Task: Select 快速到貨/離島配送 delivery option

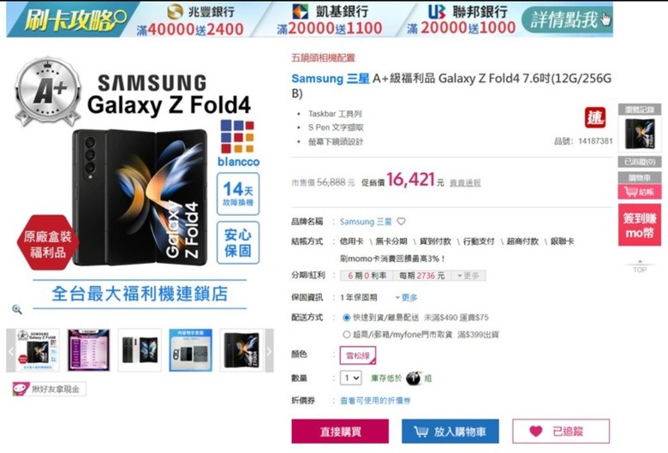Action: (x=346, y=318)
